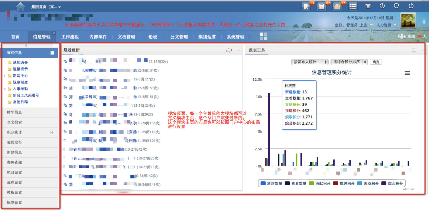Click the home house icon
Viewport: 429px width, 211px height.
click(x=21, y=6)
